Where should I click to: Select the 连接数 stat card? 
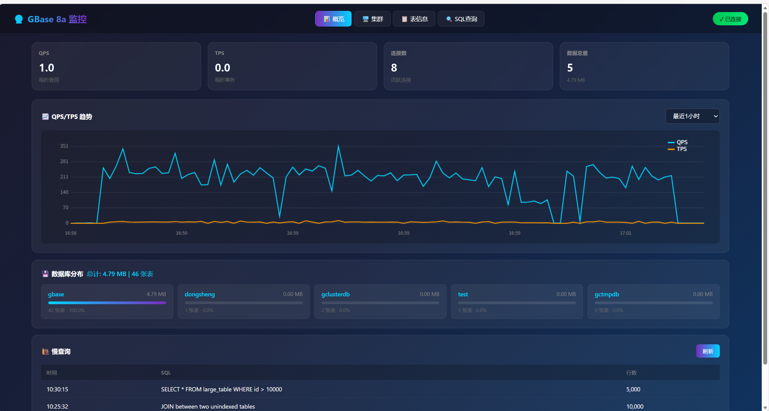[x=468, y=66]
